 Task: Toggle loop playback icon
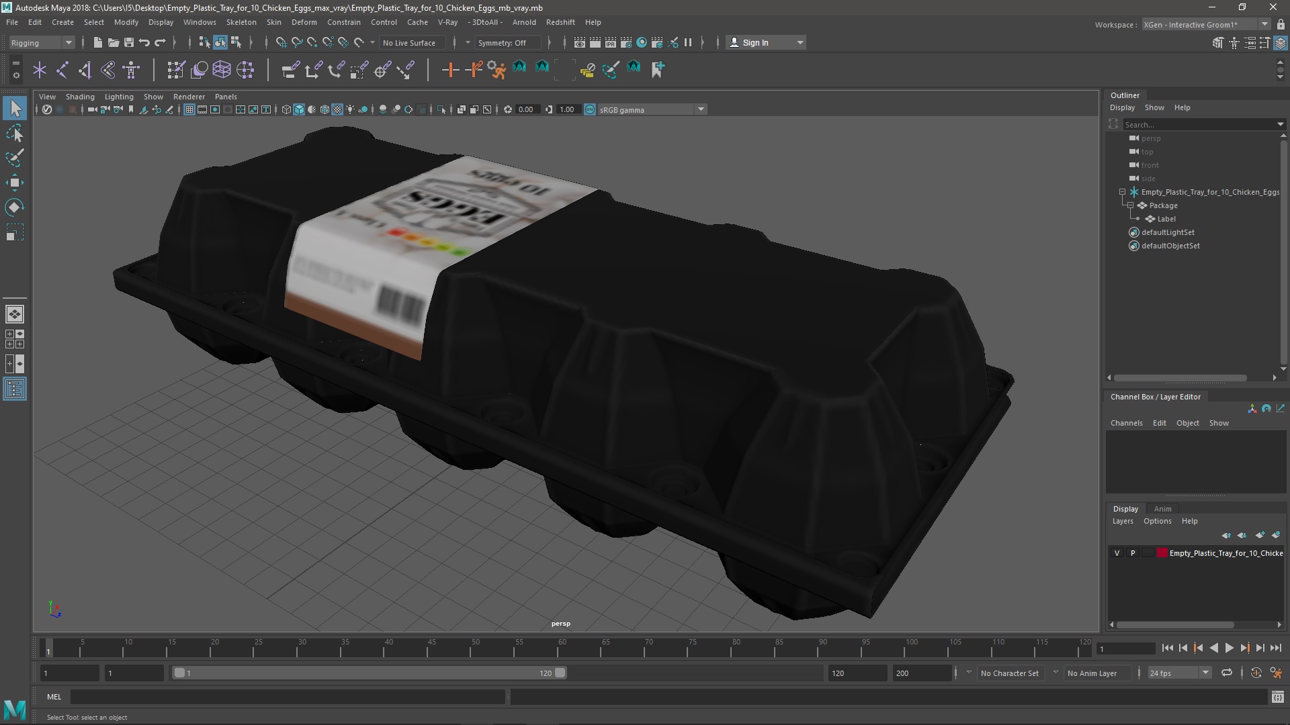coord(1226,673)
